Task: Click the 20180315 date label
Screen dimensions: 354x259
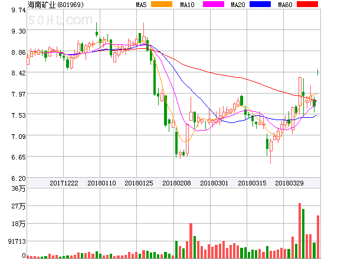Action: [252, 183]
